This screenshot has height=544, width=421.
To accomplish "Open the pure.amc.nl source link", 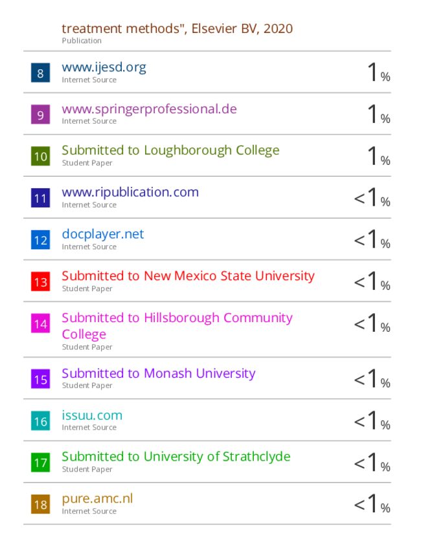I will coord(97,499).
